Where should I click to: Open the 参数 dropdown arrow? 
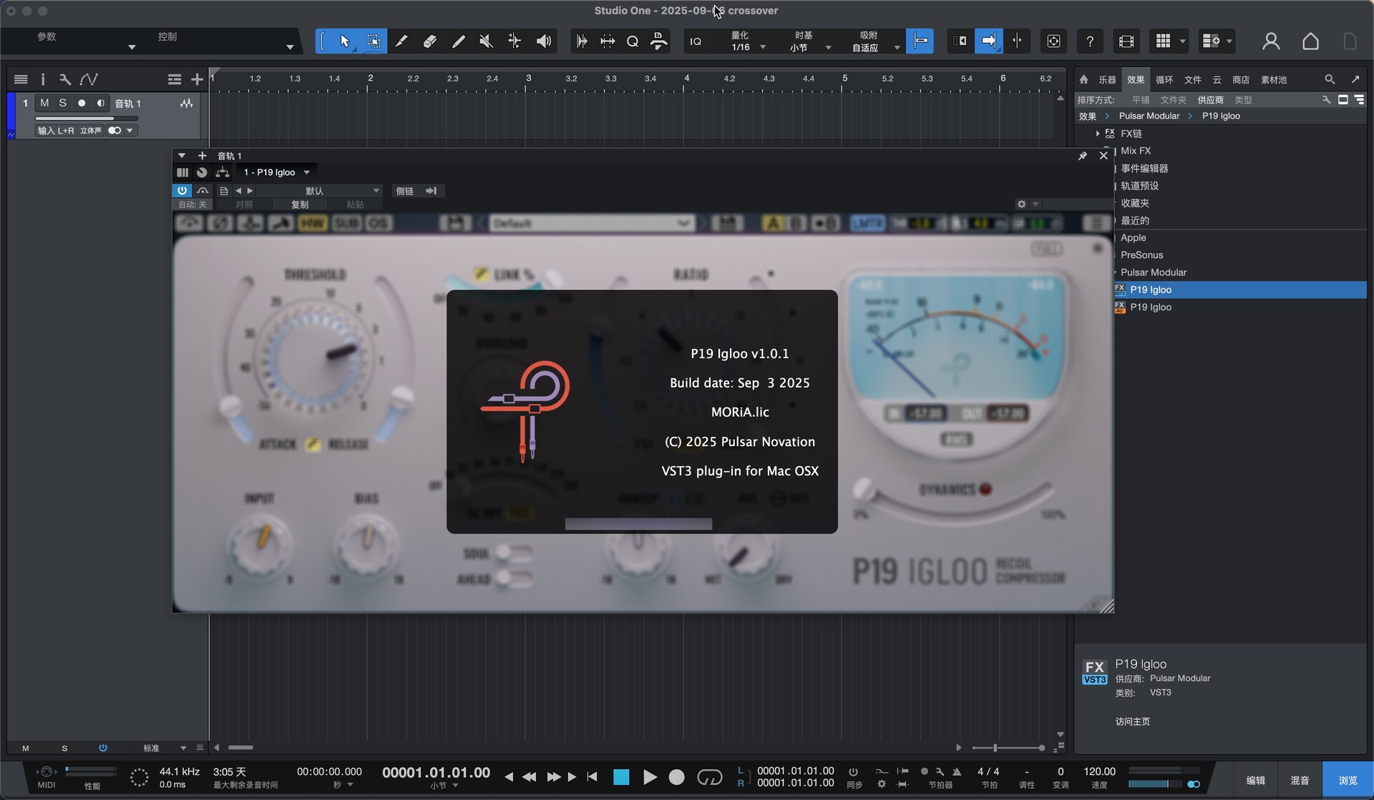tap(132, 47)
